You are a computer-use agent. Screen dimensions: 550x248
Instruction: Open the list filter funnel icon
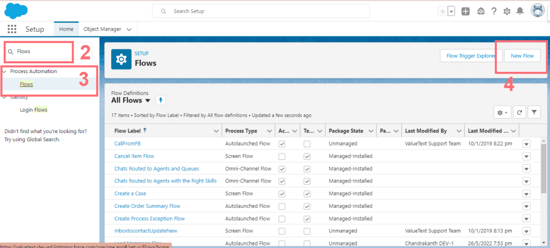click(534, 112)
